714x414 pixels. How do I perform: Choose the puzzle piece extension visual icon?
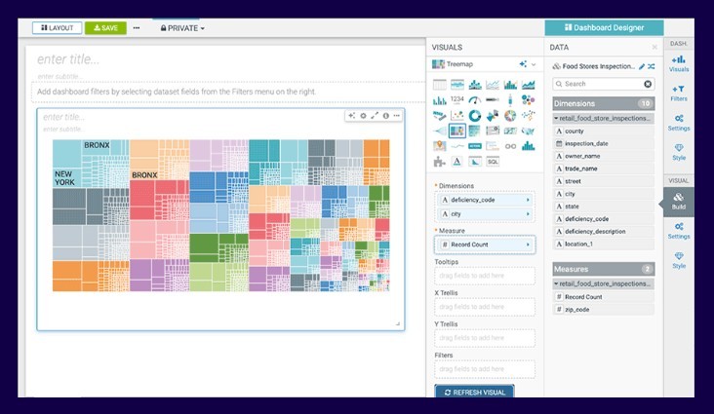pyautogui.click(x=439, y=162)
